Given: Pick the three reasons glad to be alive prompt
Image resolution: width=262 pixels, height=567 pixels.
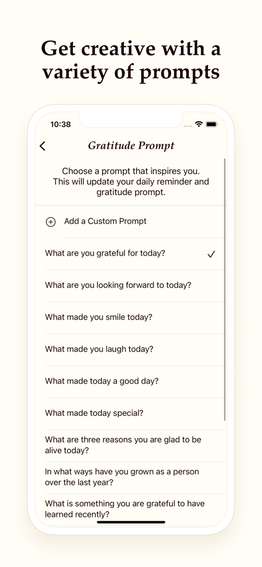Looking at the screenshot, I should [x=131, y=445].
